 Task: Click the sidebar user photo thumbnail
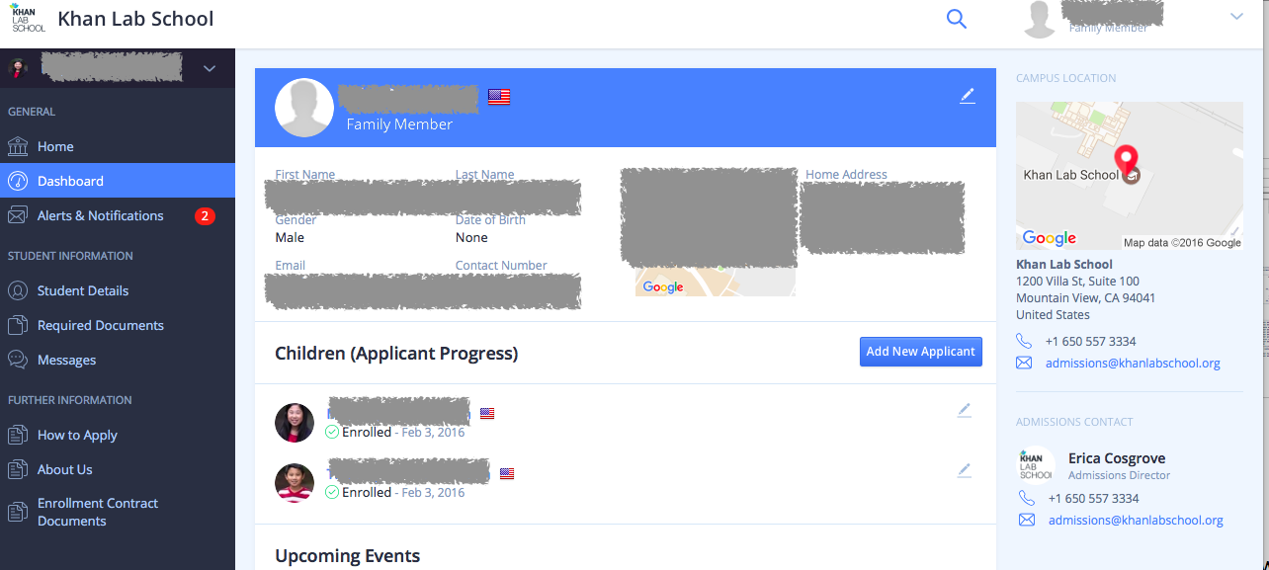[x=18, y=68]
